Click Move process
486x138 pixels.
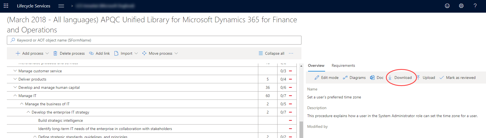click(157, 53)
